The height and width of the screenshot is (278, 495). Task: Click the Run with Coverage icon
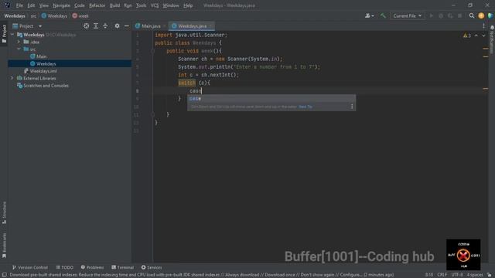click(450, 15)
